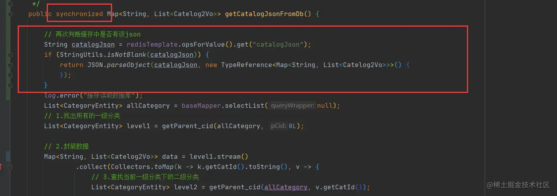Click the synchronized keyword

79,14
